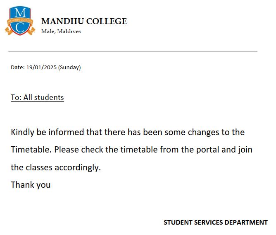
Task: Click the Mandhu College shield logo
Action: pos(19,21)
